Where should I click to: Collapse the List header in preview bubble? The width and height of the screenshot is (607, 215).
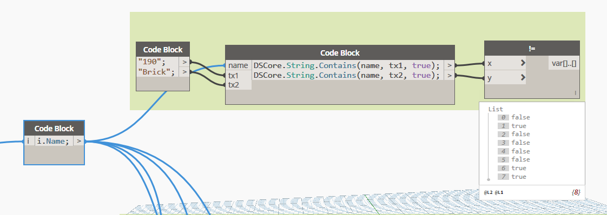point(496,110)
